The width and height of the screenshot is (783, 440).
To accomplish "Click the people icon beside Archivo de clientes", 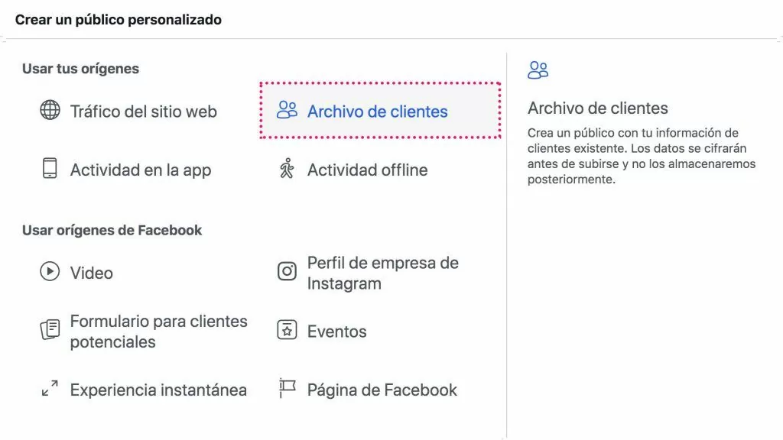I will coord(287,110).
